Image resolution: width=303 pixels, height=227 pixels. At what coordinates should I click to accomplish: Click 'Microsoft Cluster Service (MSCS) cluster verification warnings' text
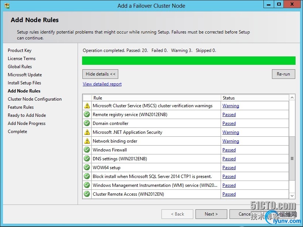click(153, 106)
